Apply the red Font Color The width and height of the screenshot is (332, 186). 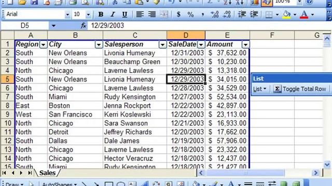[304, 14]
